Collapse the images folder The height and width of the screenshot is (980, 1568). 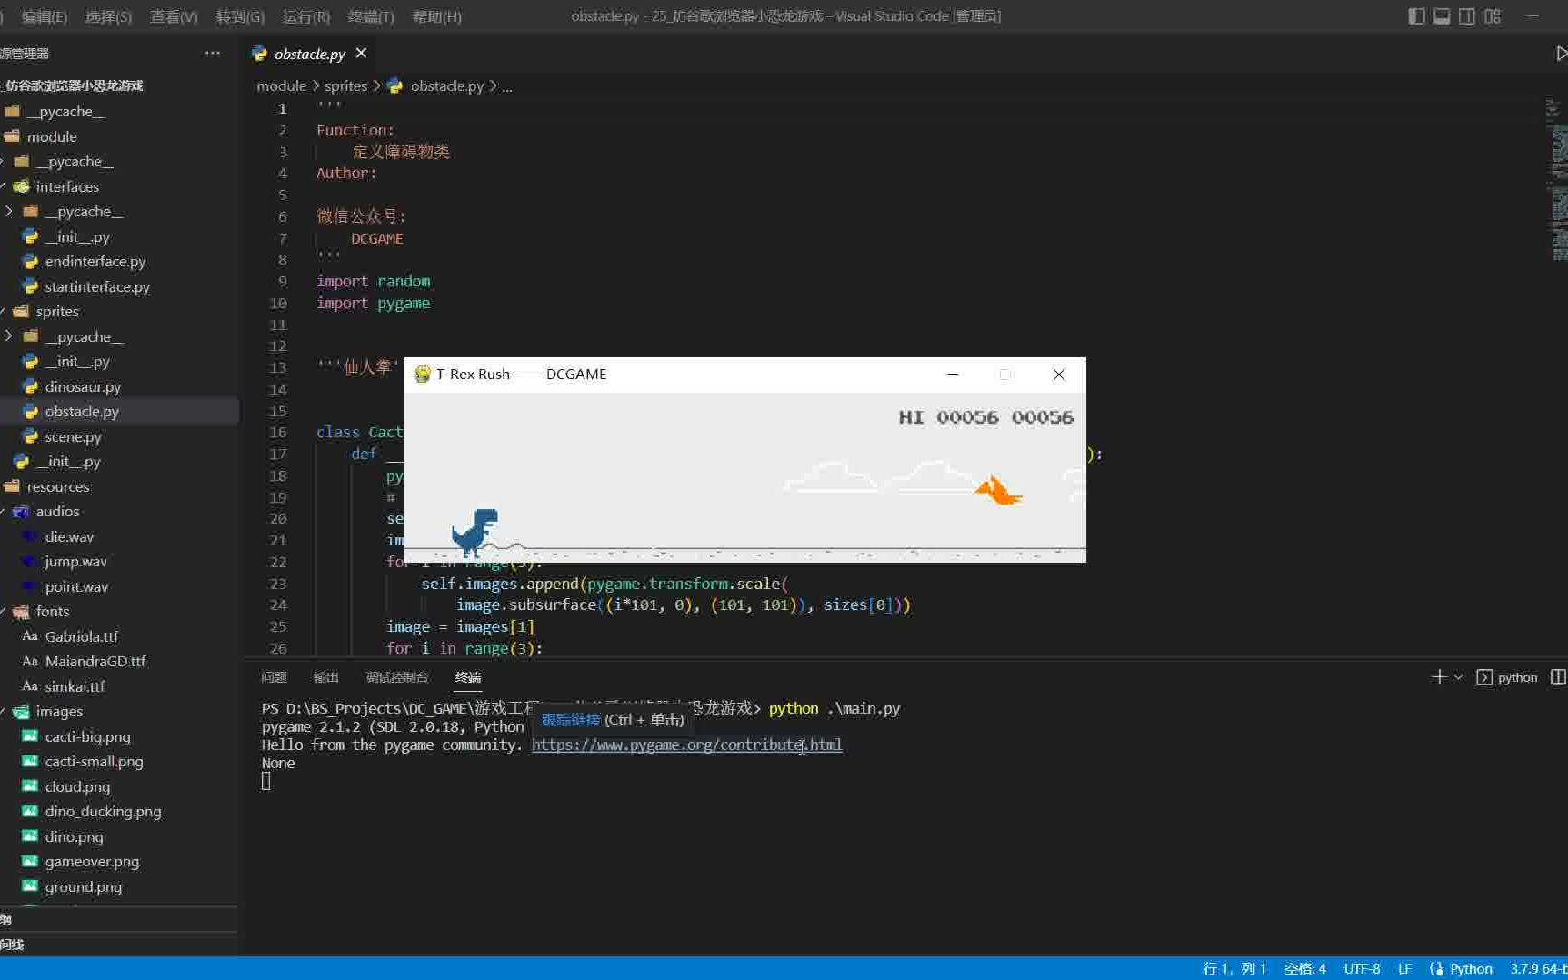click(x=59, y=711)
